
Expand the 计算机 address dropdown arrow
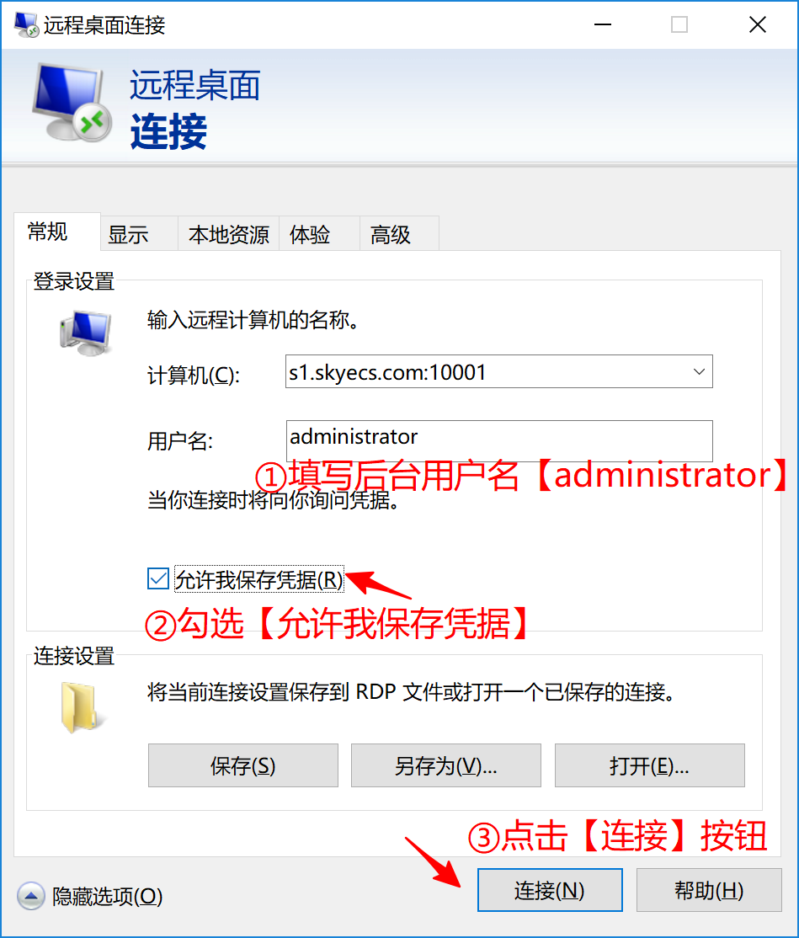coord(699,371)
